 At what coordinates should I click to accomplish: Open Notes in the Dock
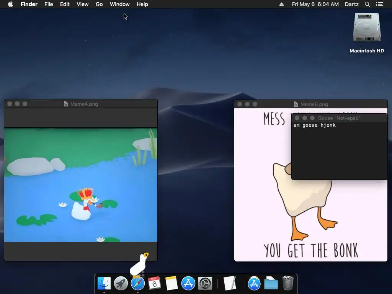(x=171, y=283)
